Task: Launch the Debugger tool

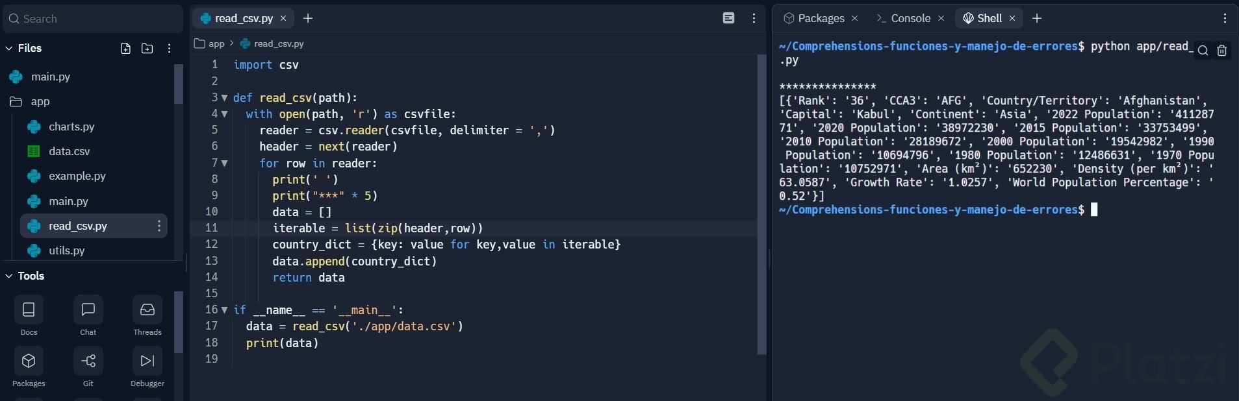Action: [x=147, y=361]
